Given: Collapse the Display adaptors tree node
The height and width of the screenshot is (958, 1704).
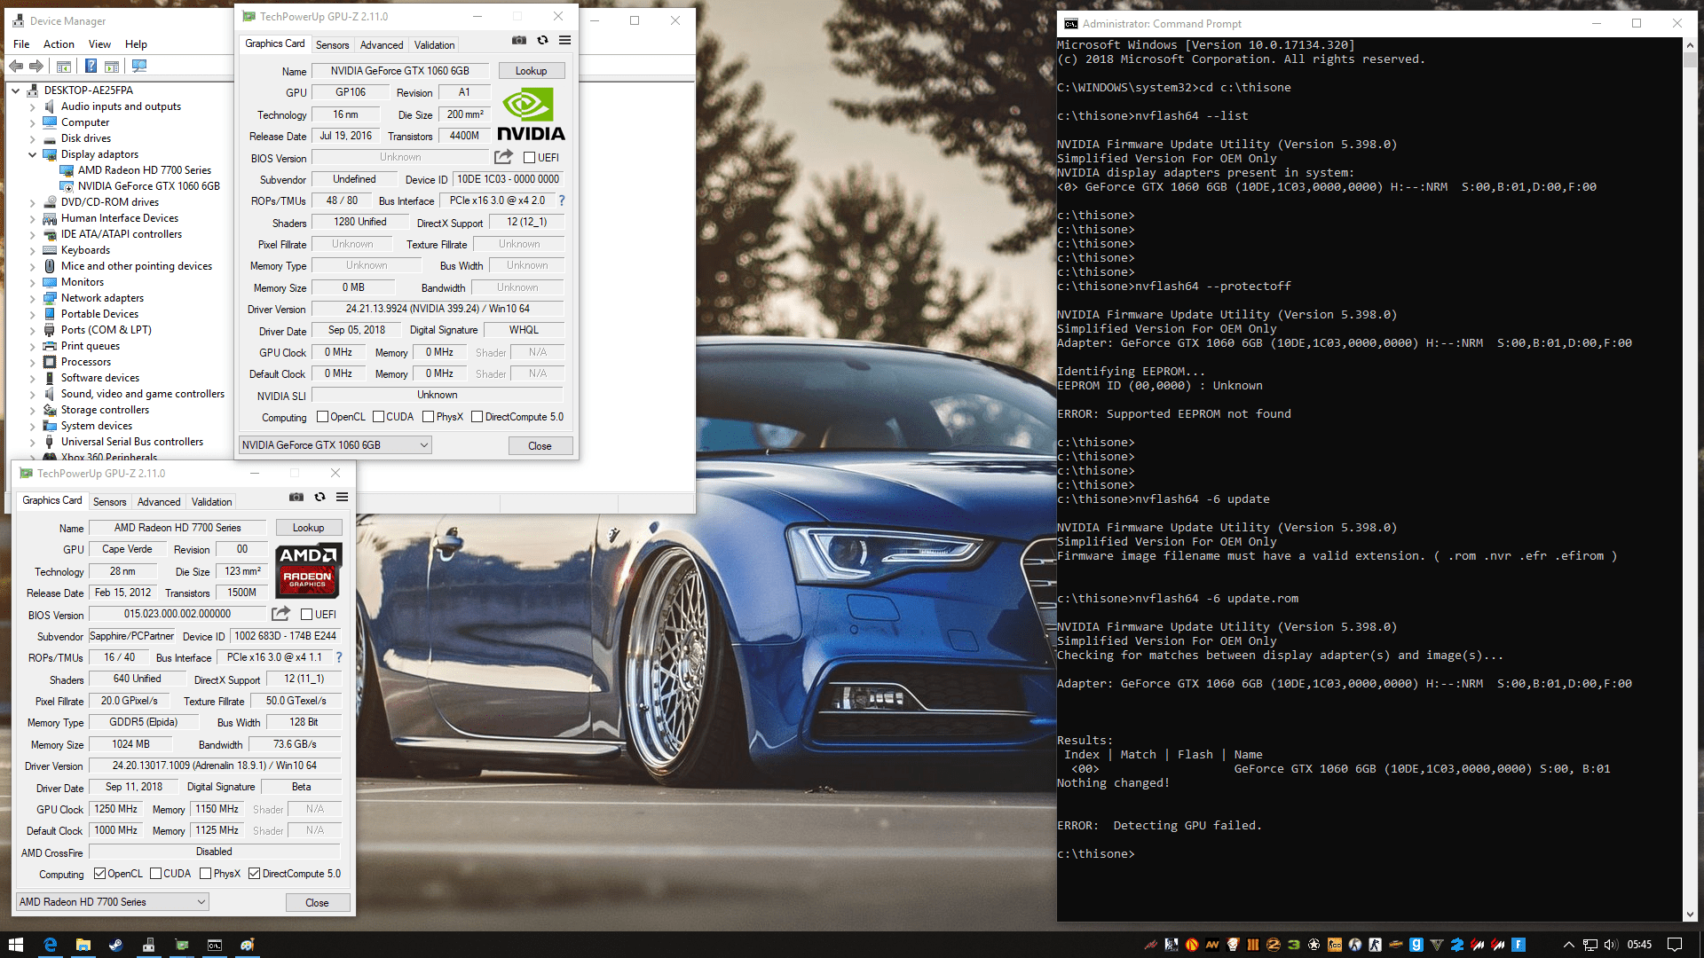Looking at the screenshot, I should pos(33,154).
